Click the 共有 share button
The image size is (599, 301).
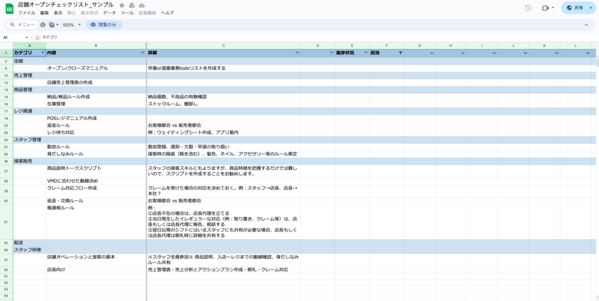point(574,8)
